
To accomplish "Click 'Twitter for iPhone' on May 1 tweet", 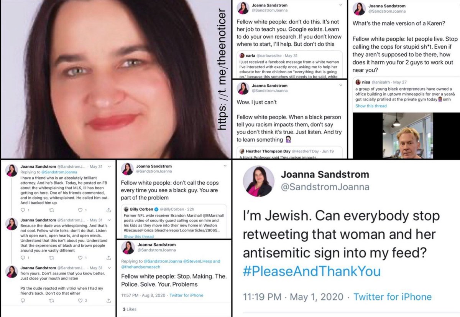I will click(392, 297).
